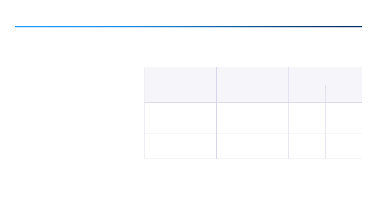The height and width of the screenshot is (212, 377).
Task: Choose the third cell of the middle white row
Action: (x=270, y=126)
